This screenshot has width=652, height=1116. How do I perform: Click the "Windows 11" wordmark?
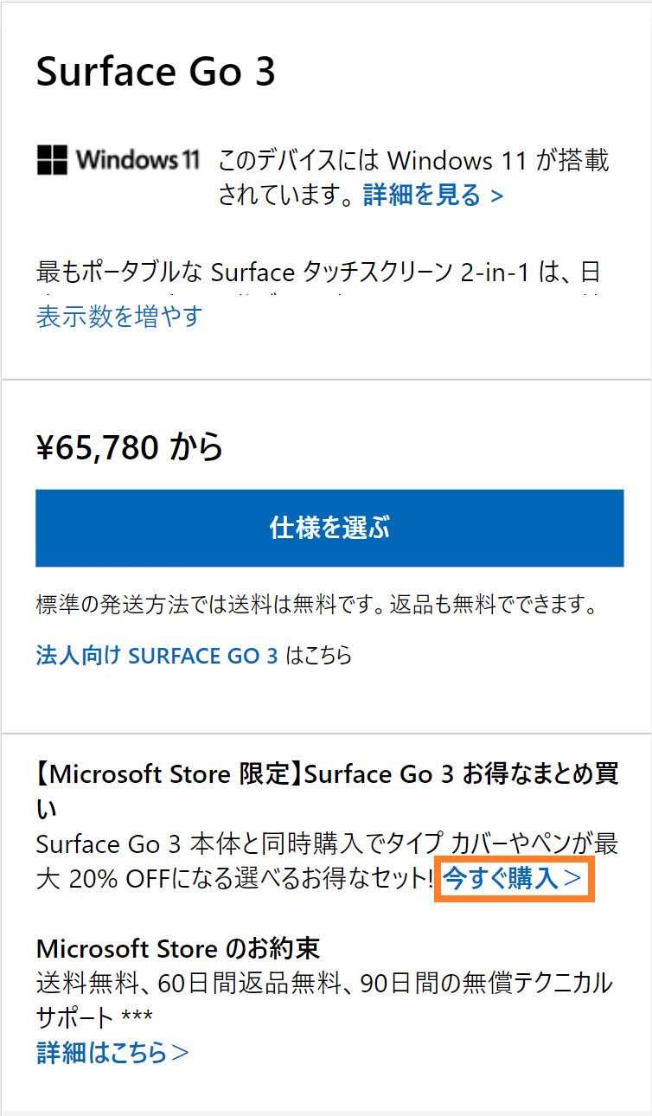coord(137,160)
